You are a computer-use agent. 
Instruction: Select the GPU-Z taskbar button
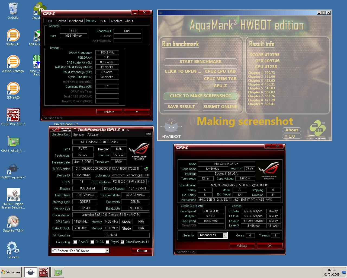coord(57,272)
